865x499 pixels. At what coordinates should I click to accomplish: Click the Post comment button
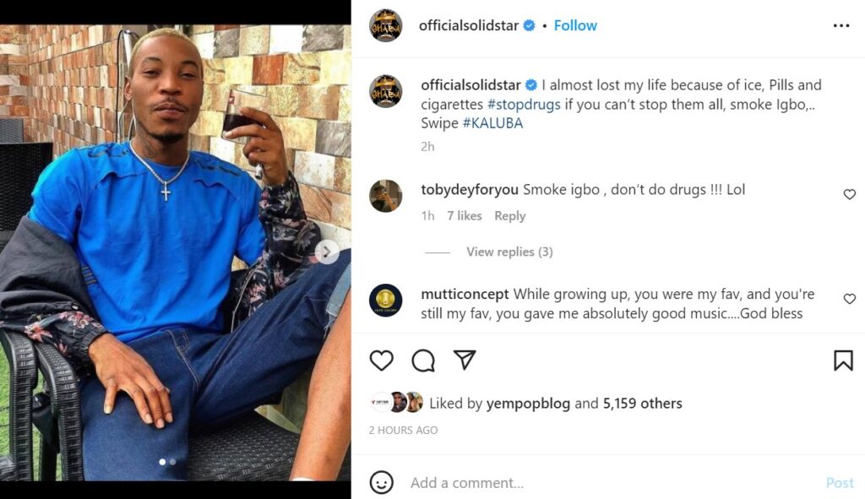[839, 483]
